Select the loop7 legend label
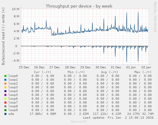The image size is (158, 125). click(13, 103)
